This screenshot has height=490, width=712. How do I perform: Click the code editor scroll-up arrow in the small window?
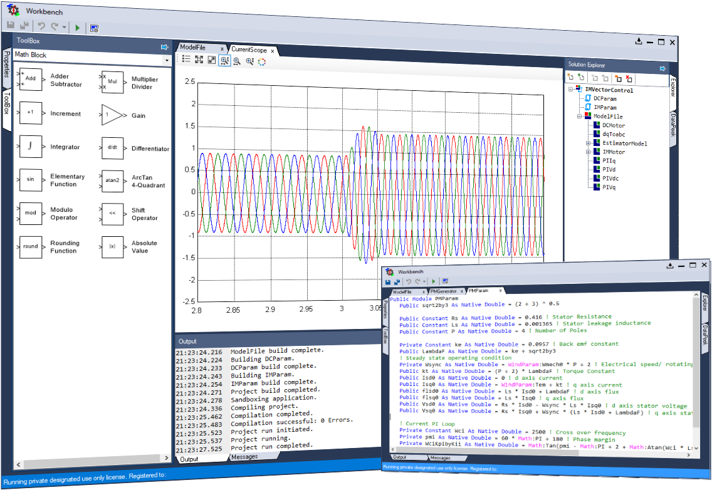696,295
